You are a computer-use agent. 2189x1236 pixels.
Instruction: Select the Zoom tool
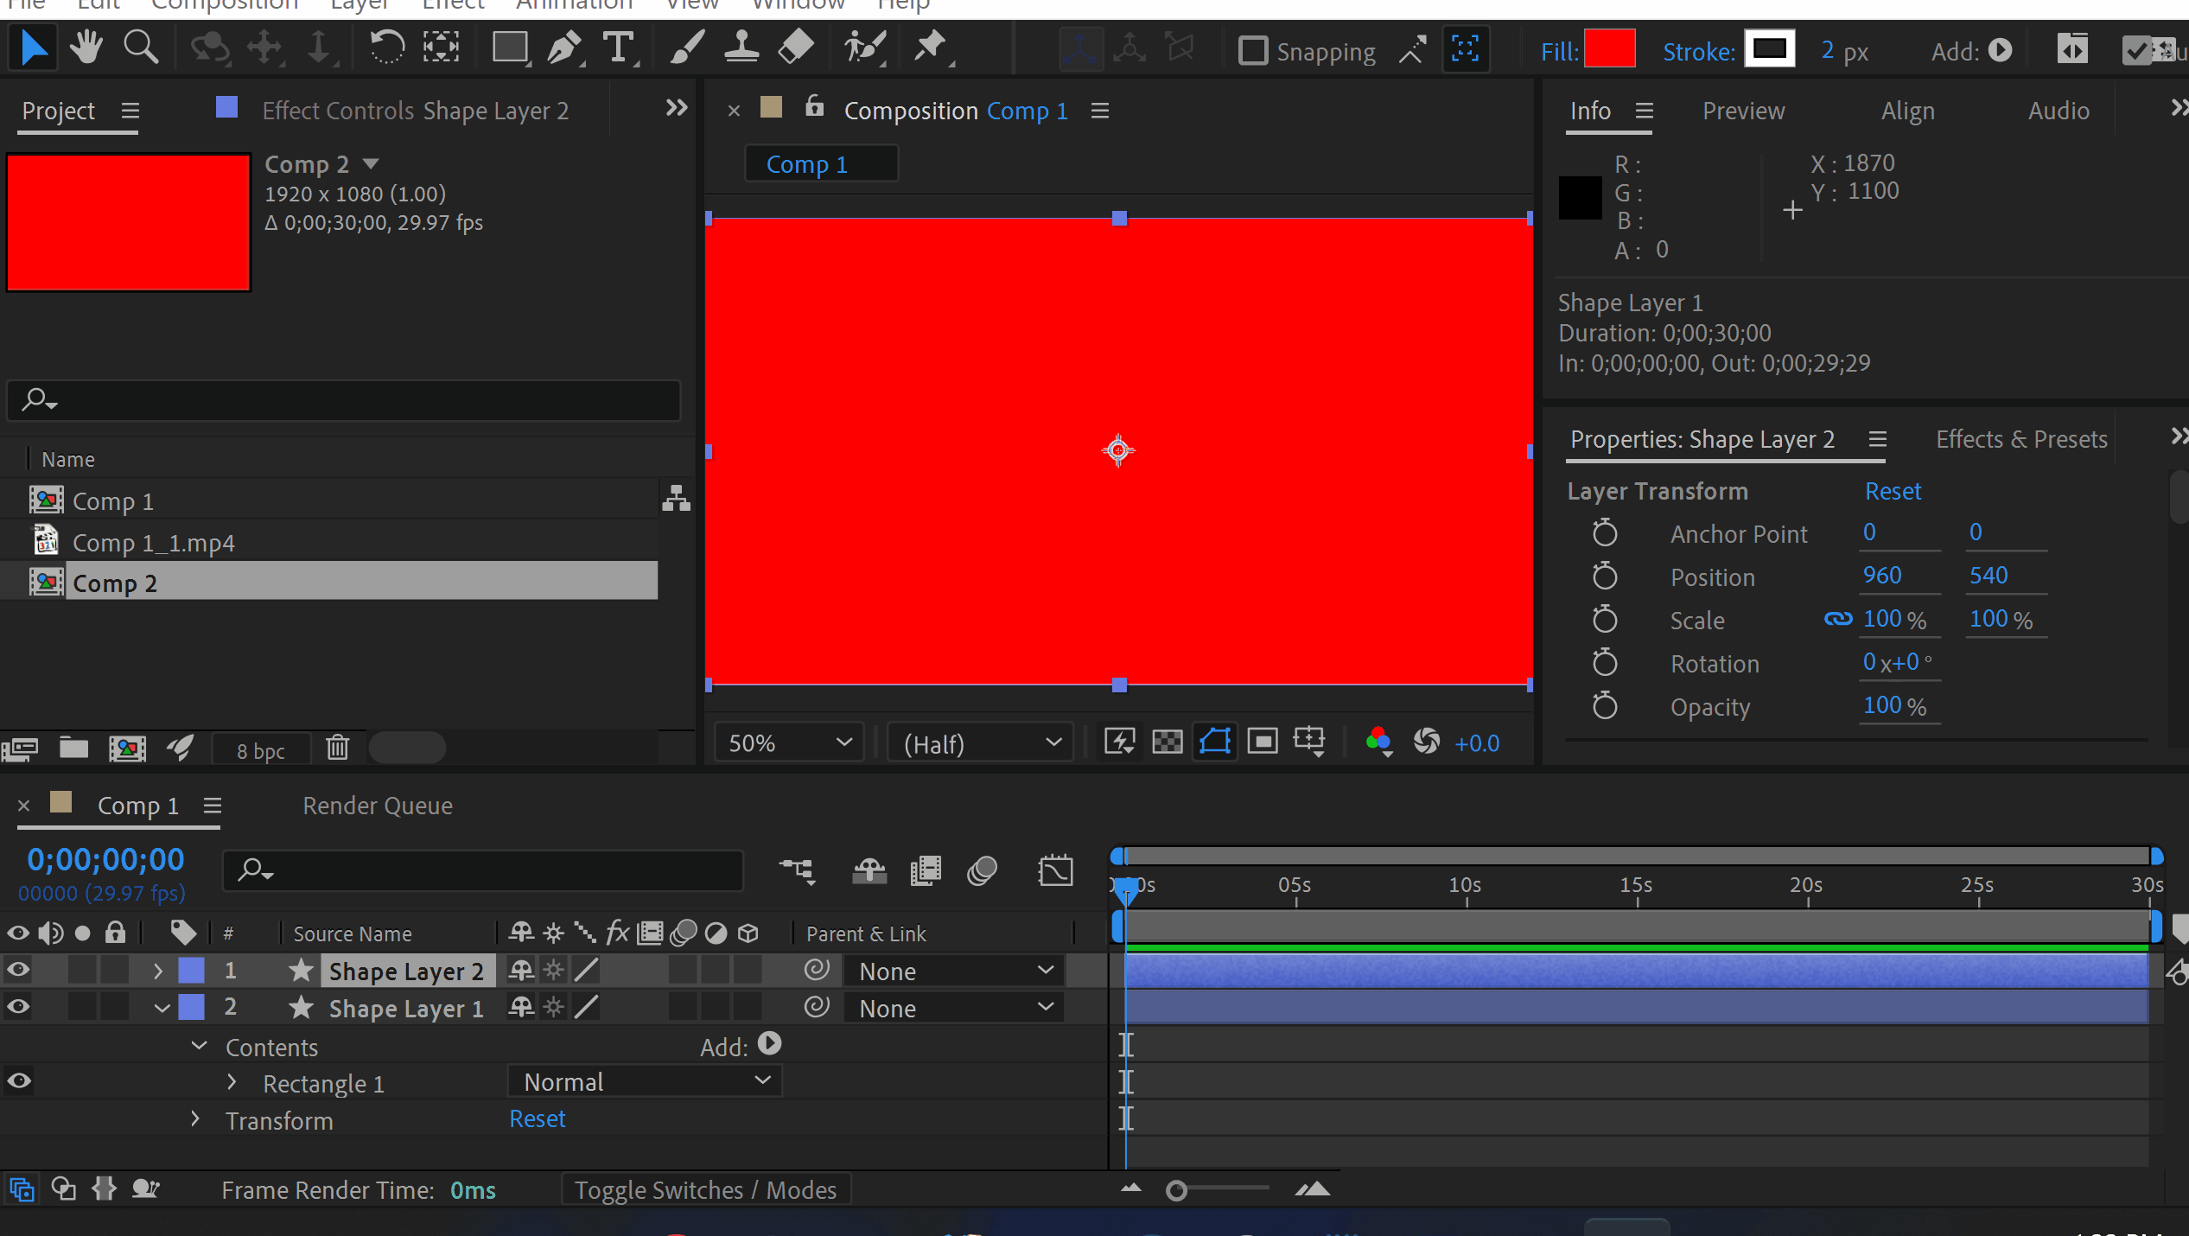coord(141,48)
